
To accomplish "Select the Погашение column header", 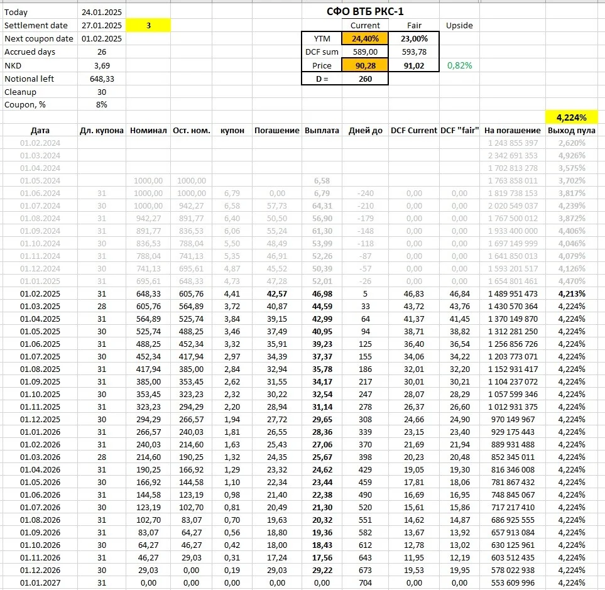I will 276,131.
